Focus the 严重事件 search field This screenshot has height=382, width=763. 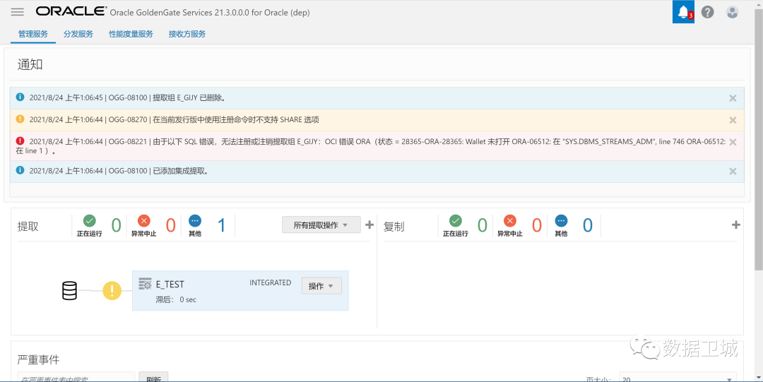[76, 378]
